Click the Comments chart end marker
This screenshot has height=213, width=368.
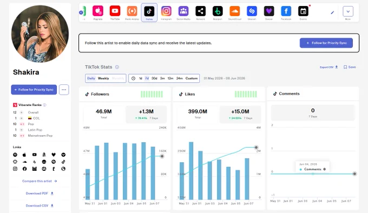pos(354,174)
